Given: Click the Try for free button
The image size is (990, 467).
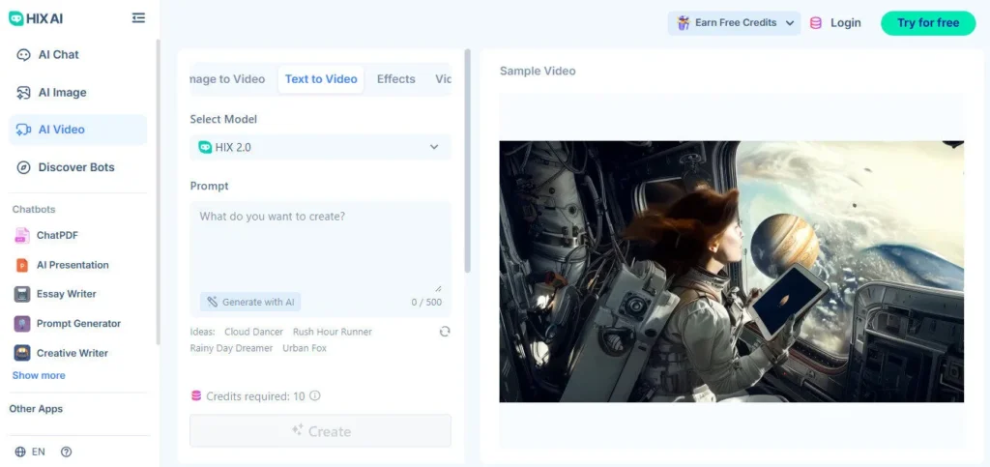Looking at the screenshot, I should pos(928,22).
